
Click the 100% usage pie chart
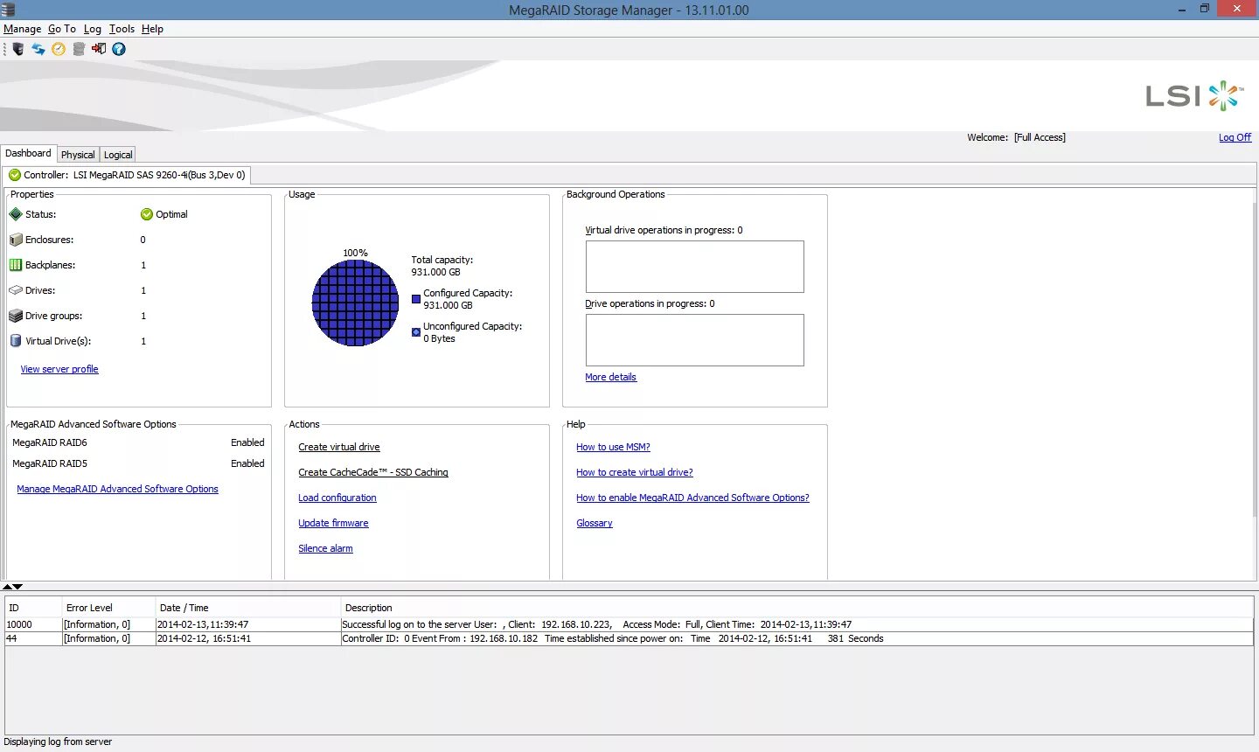pos(355,303)
